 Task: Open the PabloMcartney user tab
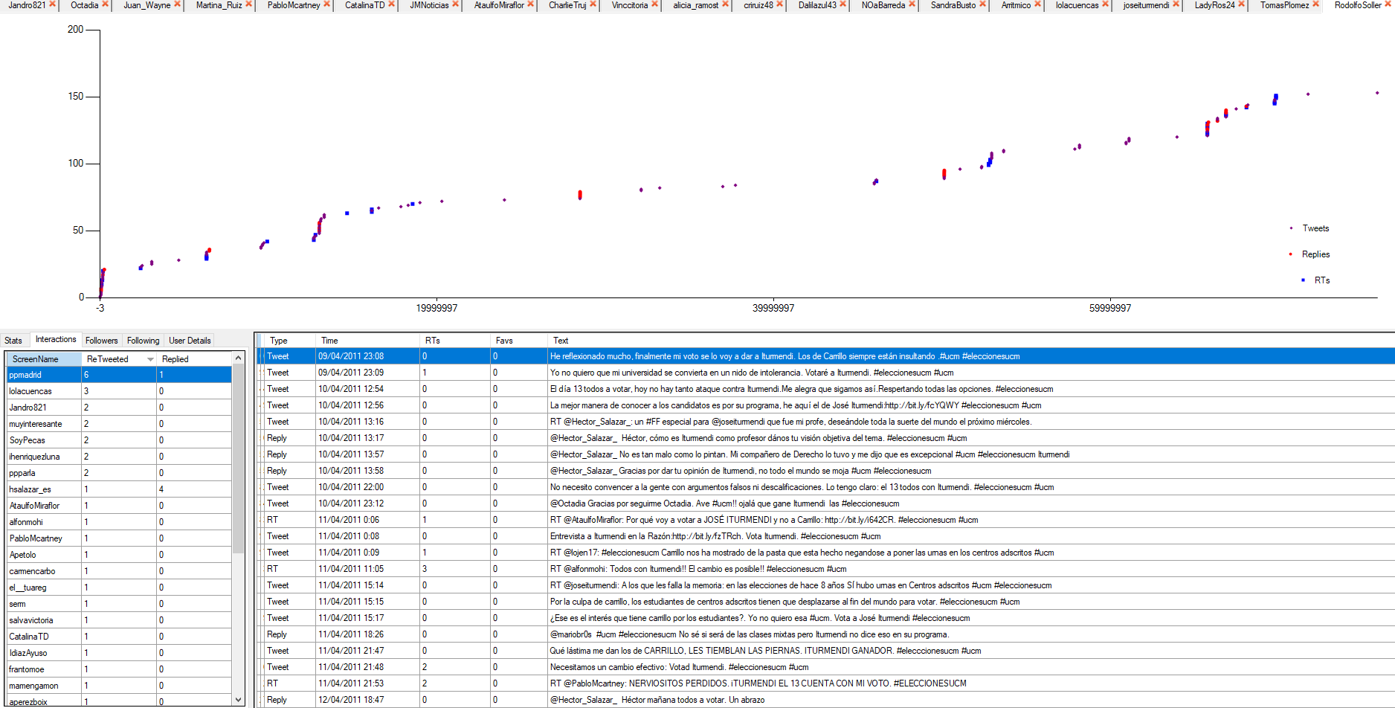tap(294, 5)
